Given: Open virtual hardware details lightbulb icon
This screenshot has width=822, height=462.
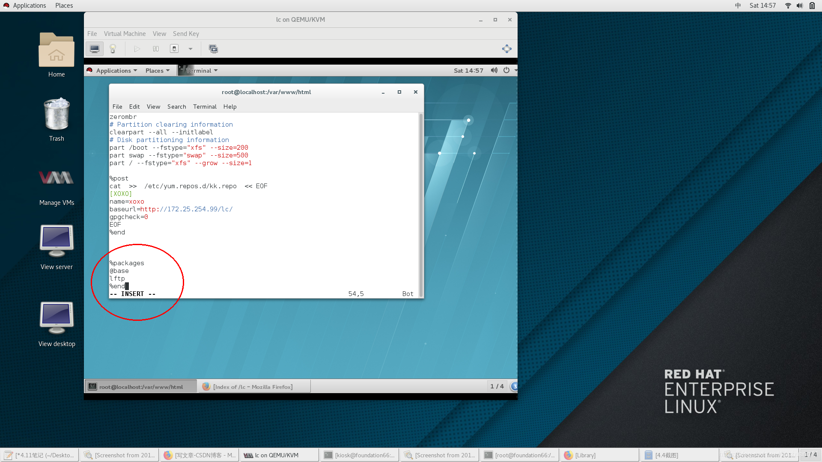Looking at the screenshot, I should (113, 49).
